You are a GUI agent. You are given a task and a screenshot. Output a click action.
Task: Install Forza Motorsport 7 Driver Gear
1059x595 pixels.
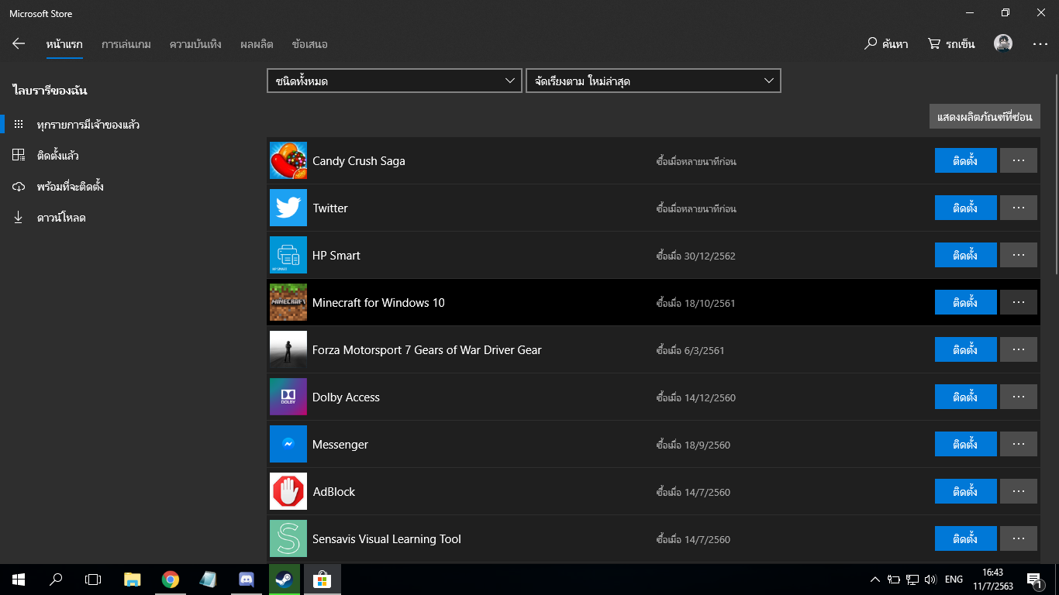coord(965,349)
